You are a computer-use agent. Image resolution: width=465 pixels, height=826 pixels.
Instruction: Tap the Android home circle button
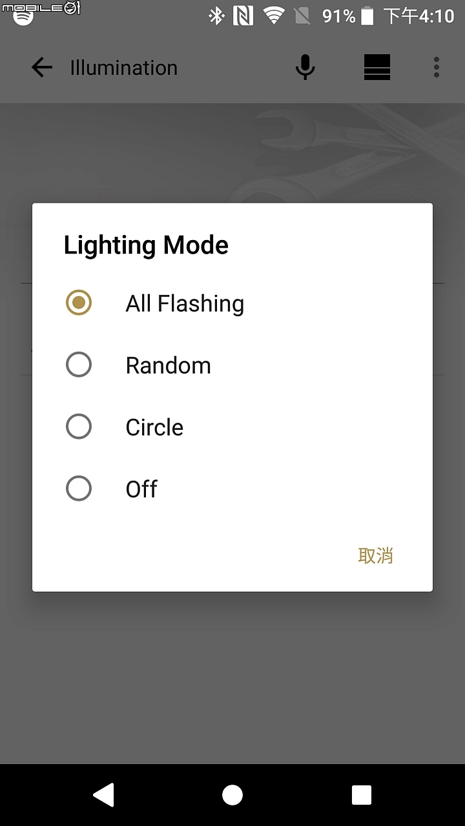232,795
